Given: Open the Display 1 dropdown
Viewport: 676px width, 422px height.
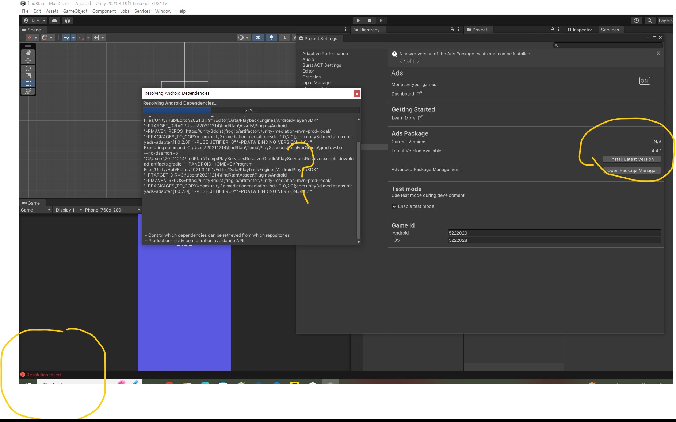Looking at the screenshot, I should [69, 210].
